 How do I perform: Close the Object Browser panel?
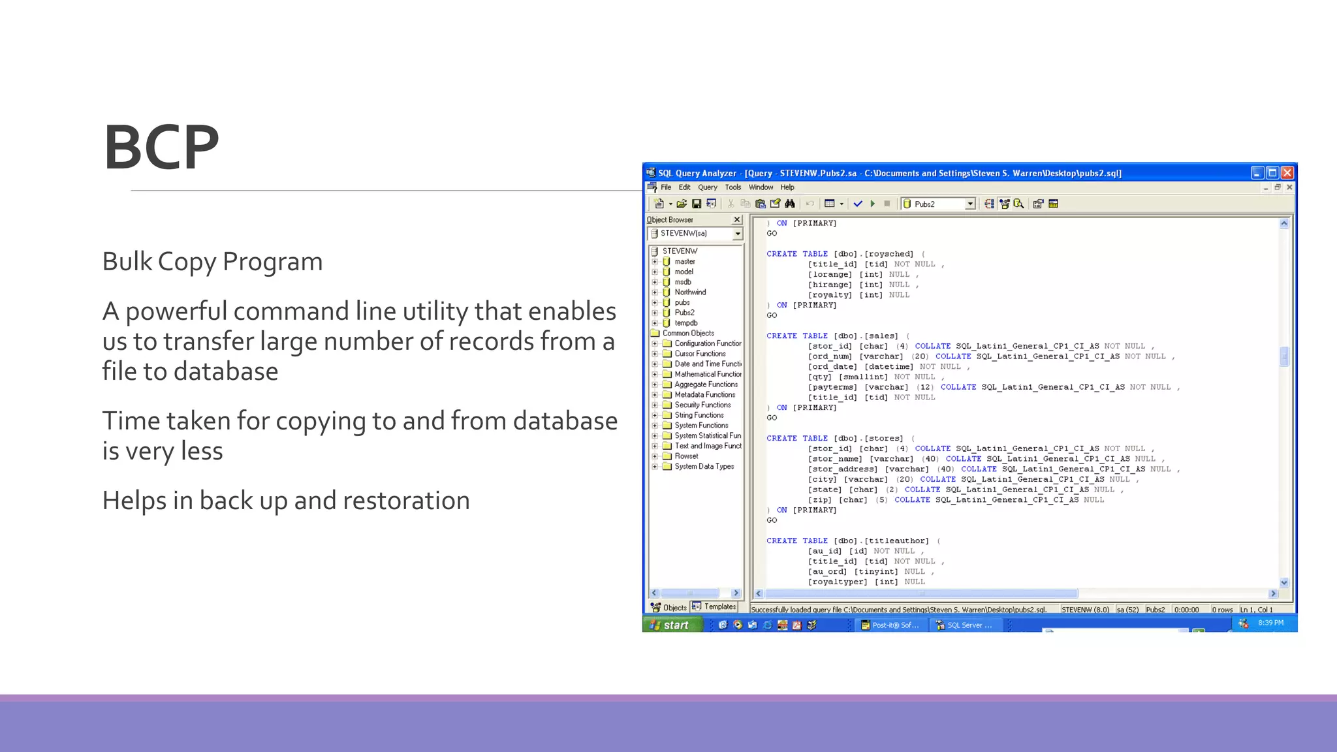(x=737, y=220)
